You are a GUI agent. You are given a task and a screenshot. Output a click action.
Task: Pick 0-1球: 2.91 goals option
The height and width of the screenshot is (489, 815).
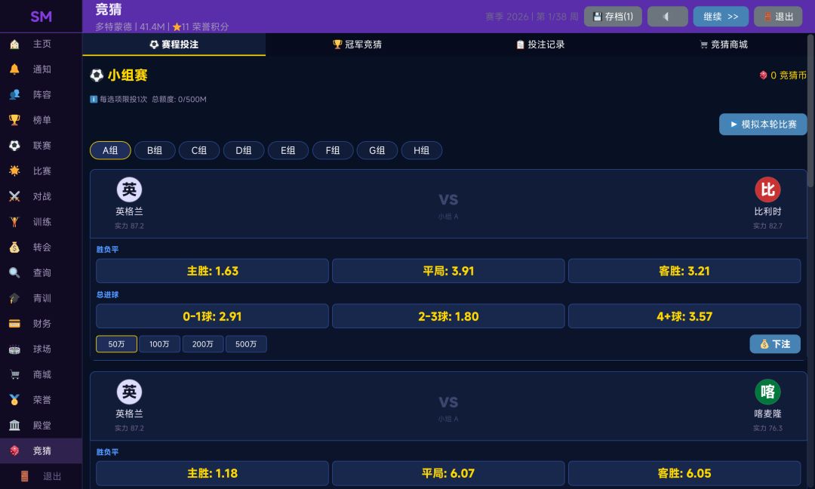coord(212,316)
